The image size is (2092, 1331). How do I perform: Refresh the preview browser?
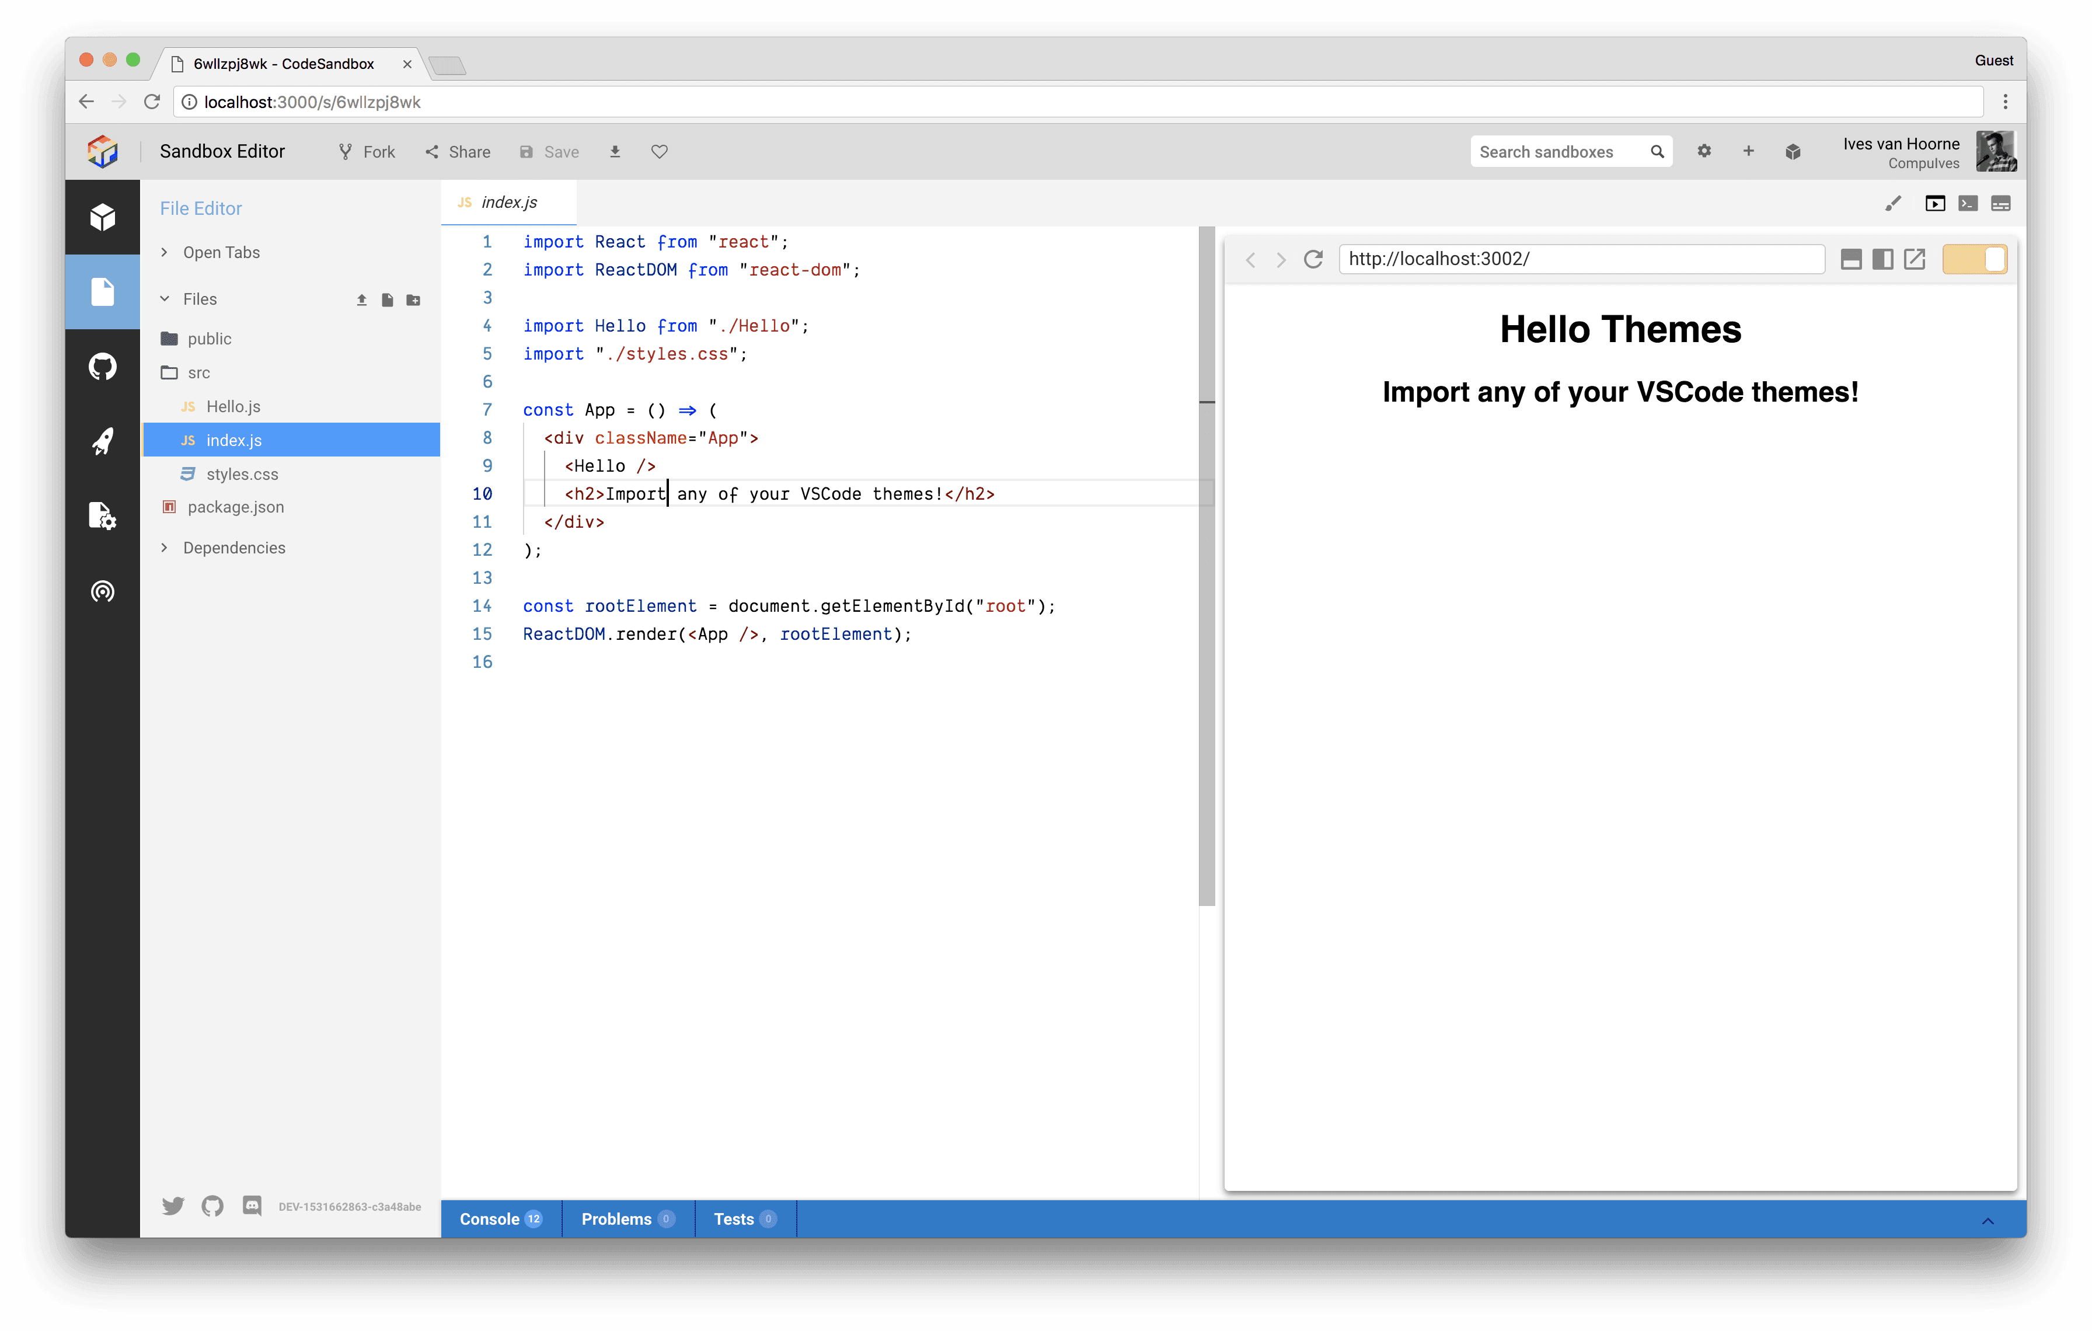point(1313,259)
